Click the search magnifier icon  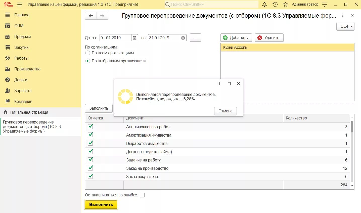[168, 4]
